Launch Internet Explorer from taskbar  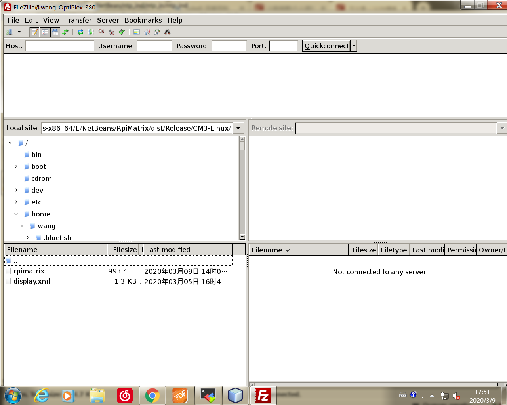pos(41,396)
